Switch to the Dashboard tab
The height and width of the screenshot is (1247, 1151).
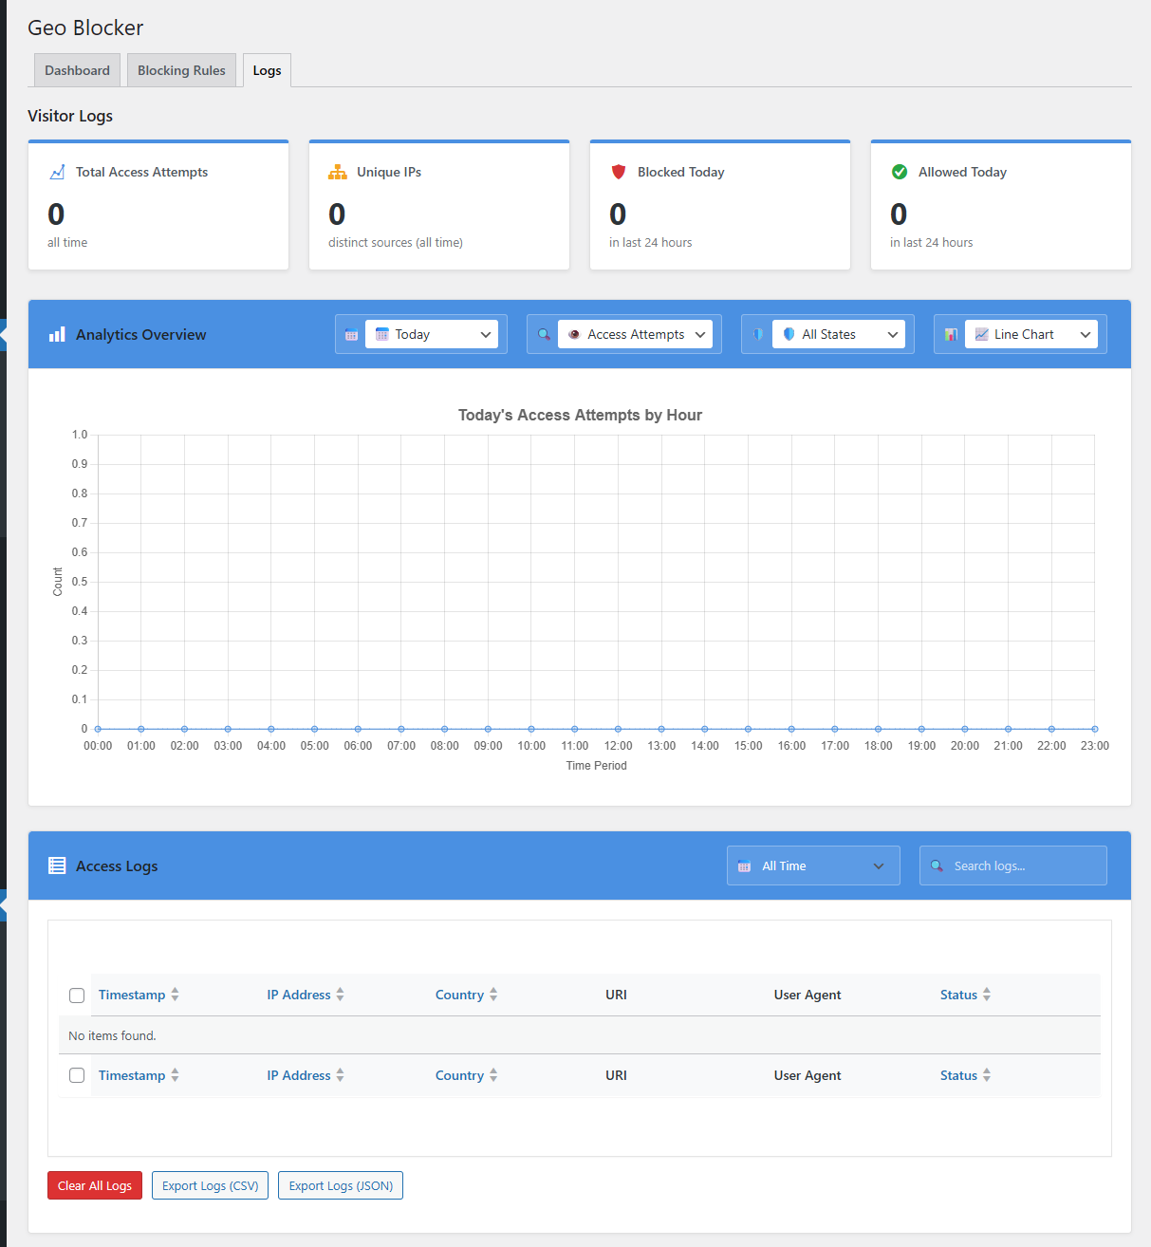[x=77, y=70]
